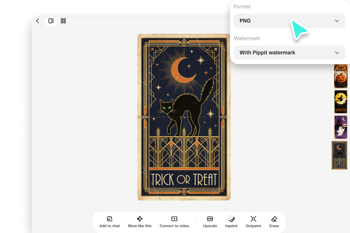Screen dimensions: 350x233
Task: Switch to single image view layout
Action: pos(51,21)
